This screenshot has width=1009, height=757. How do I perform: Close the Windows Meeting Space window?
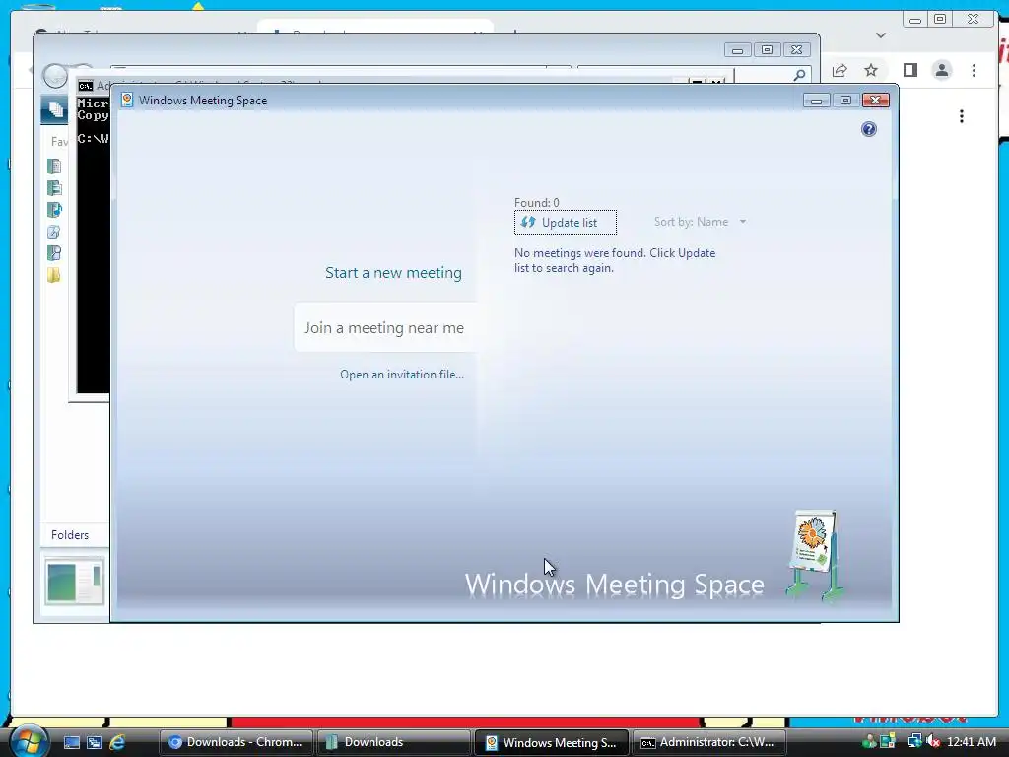(x=876, y=101)
